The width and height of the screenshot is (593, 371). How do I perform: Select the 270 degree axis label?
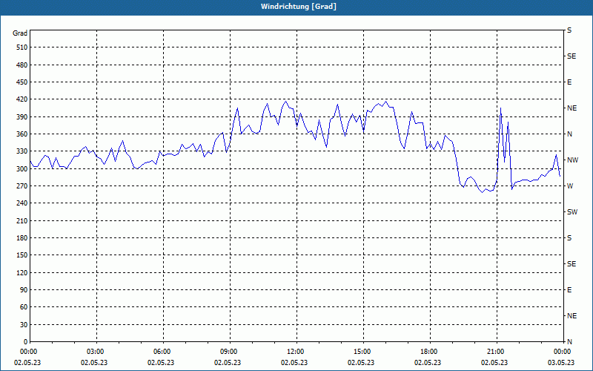pyautogui.click(x=22, y=186)
